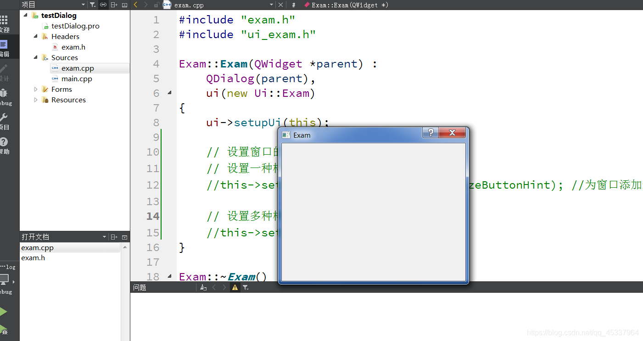Open the Design mode in the sidebar

click(4, 73)
